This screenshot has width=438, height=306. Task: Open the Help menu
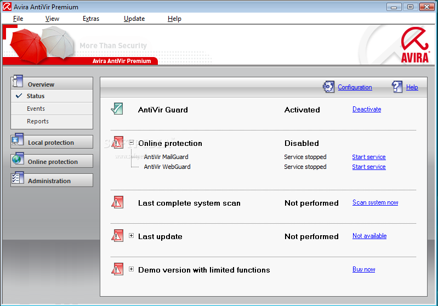tap(174, 19)
